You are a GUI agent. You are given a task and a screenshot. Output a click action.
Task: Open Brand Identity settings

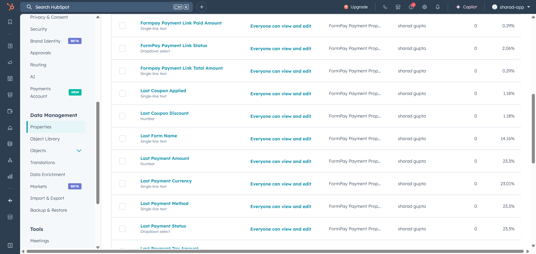coord(45,41)
